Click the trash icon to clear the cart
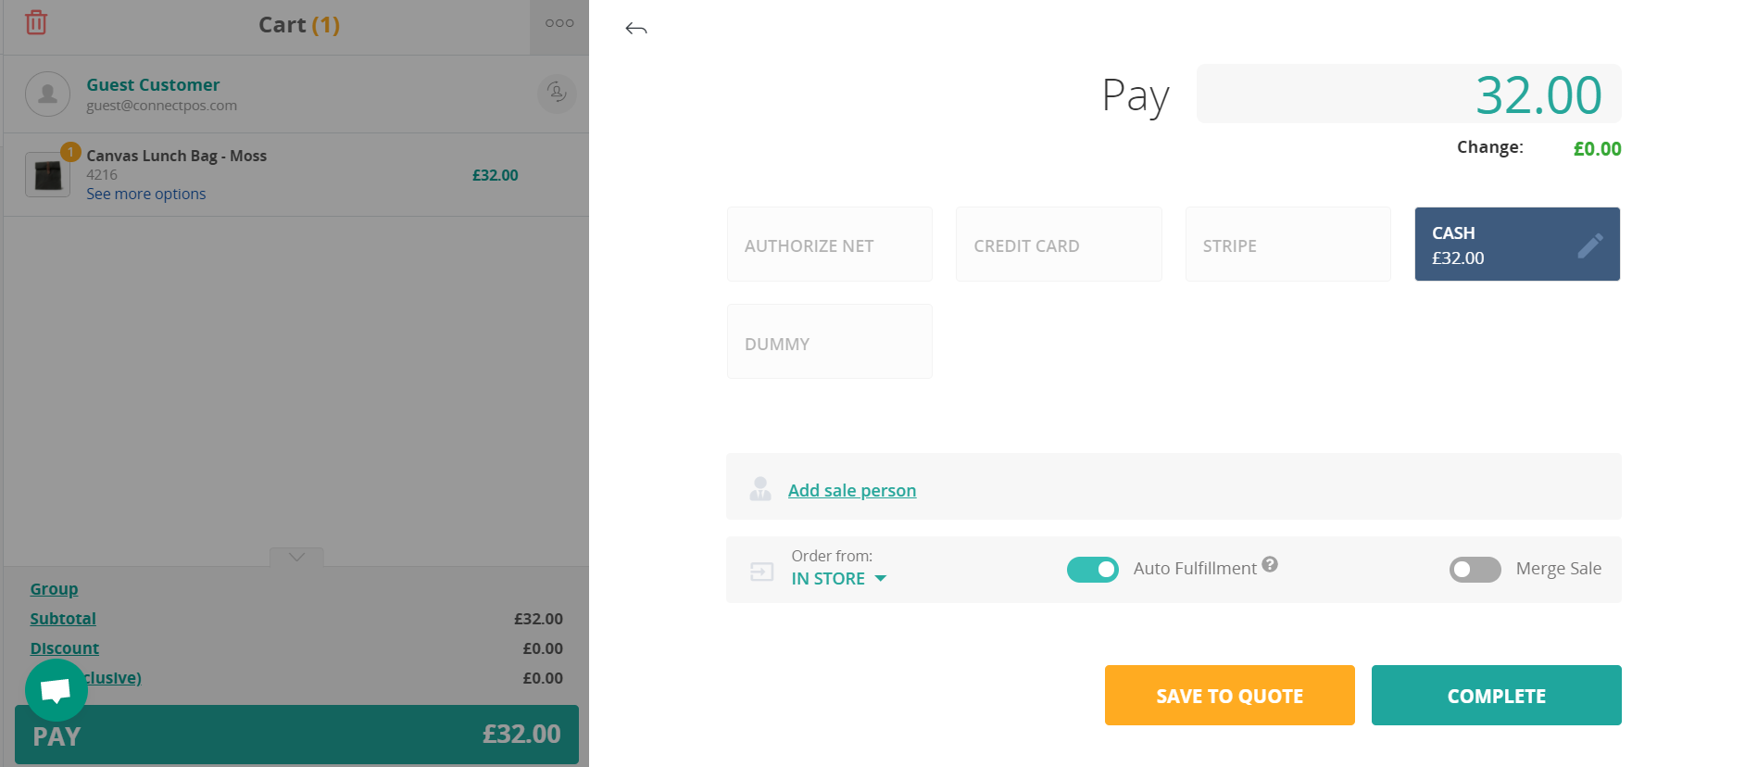Screen dimensions: 1745x767 click(35, 22)
